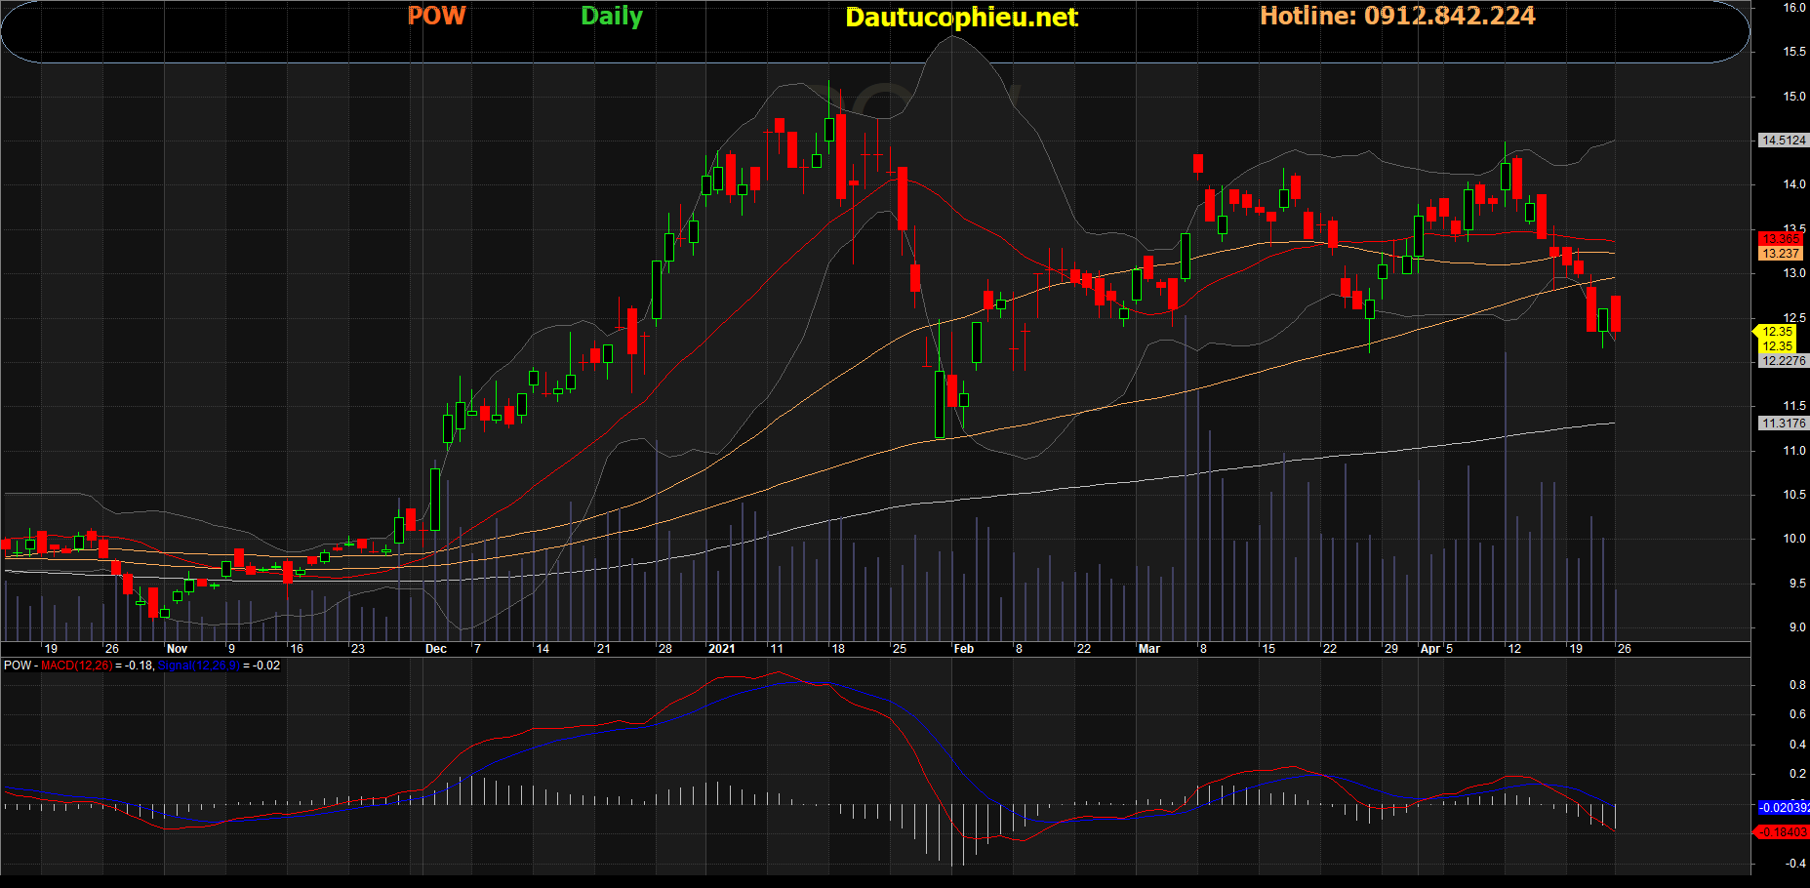Click the 11.3176 moving average price tag
This screenshot has height=888, width=1810.
pyautogui.click(x=1783, y=424)
